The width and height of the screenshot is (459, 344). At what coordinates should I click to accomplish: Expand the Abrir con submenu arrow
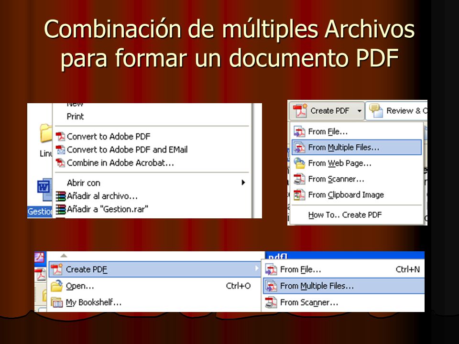click(x=243, y=183)
